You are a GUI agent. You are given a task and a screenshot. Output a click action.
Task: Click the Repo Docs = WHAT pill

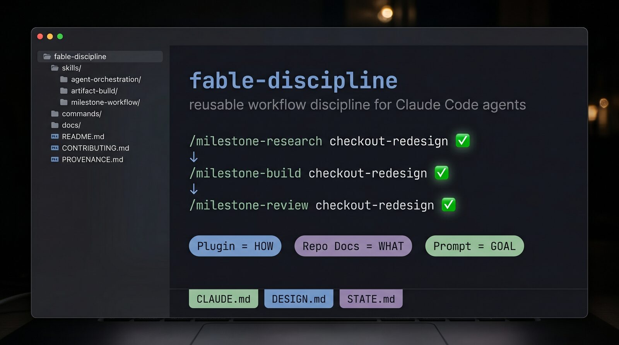click(x=353, y=246)
